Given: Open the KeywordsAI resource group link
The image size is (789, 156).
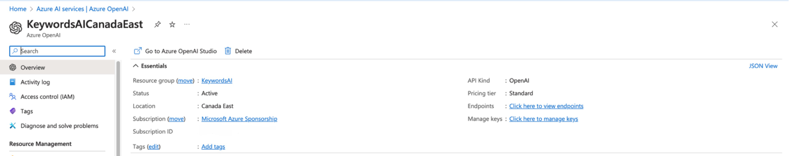Looking at the screenshot, I should [x=217, y=81].
